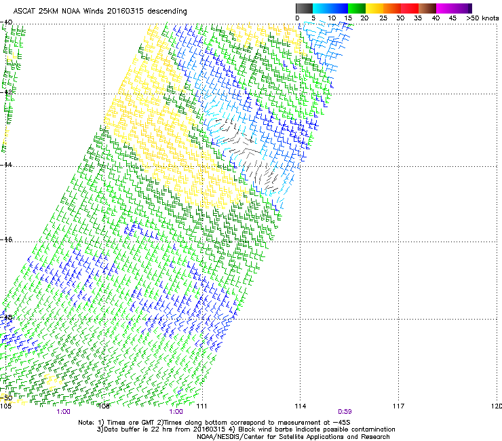Click the cyan-blue 5-15 knots color band
The width and height of the screenshot is (502, 441).
tap(330, 8)
